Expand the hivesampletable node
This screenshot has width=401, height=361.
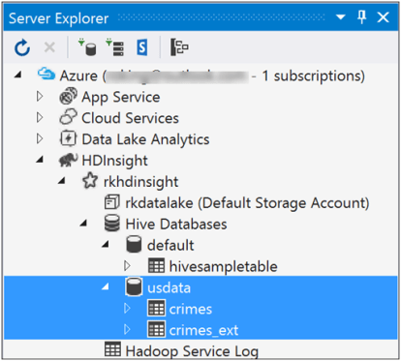click(127, 266)
